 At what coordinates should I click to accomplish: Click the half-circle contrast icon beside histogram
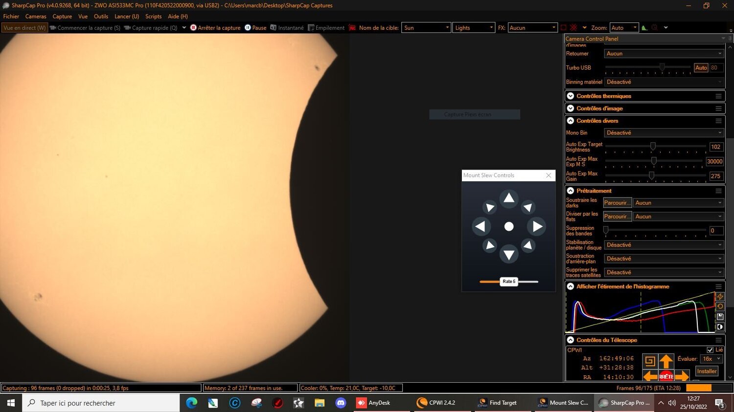[720, 327]
